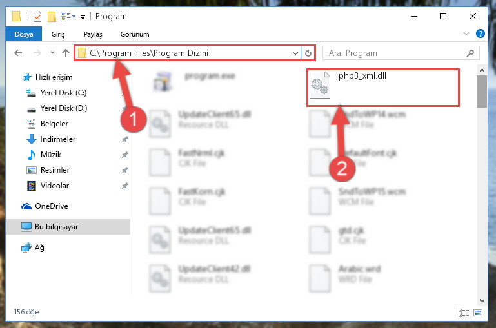Open recent locations dropdown arrow
This screenshot has height=328, width=496.
[52, 53]
